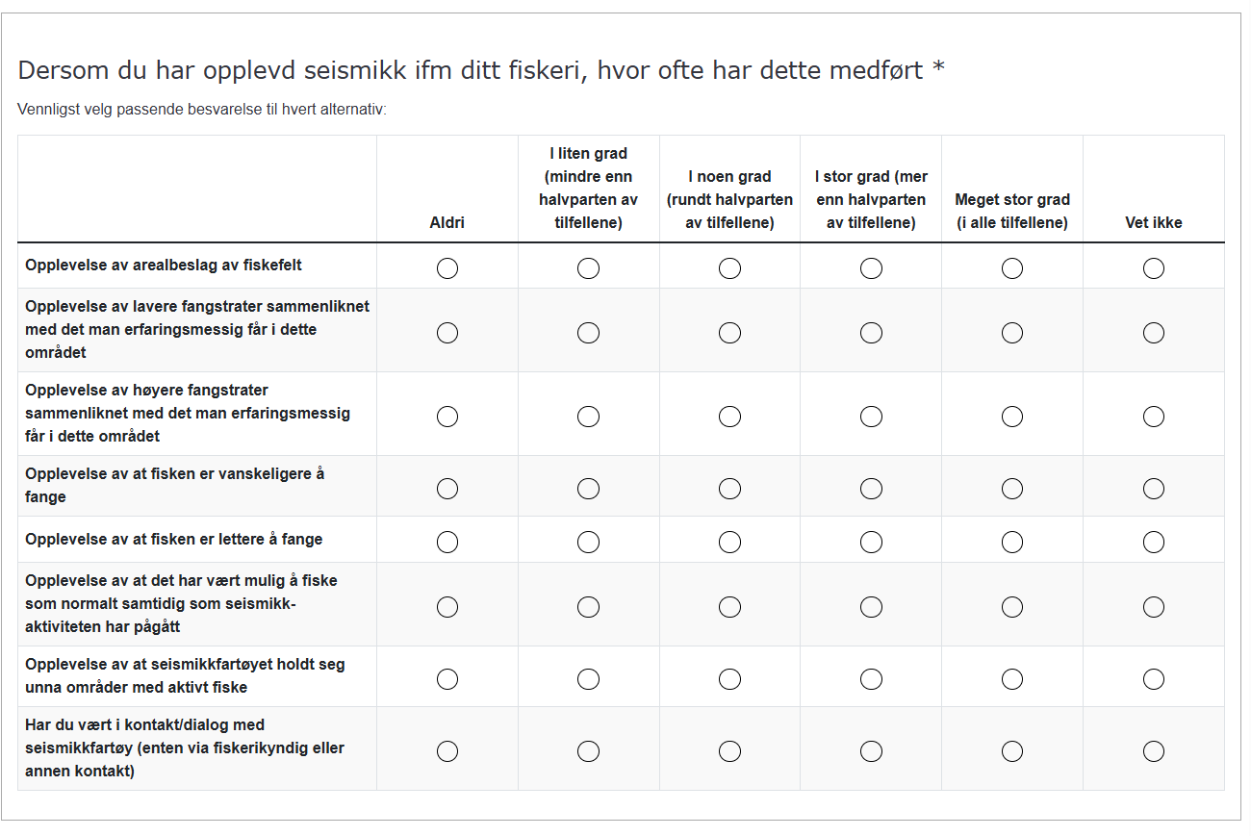Choose 'Meget stor grad' for fiske som normalt

[x=1012, y=607]
